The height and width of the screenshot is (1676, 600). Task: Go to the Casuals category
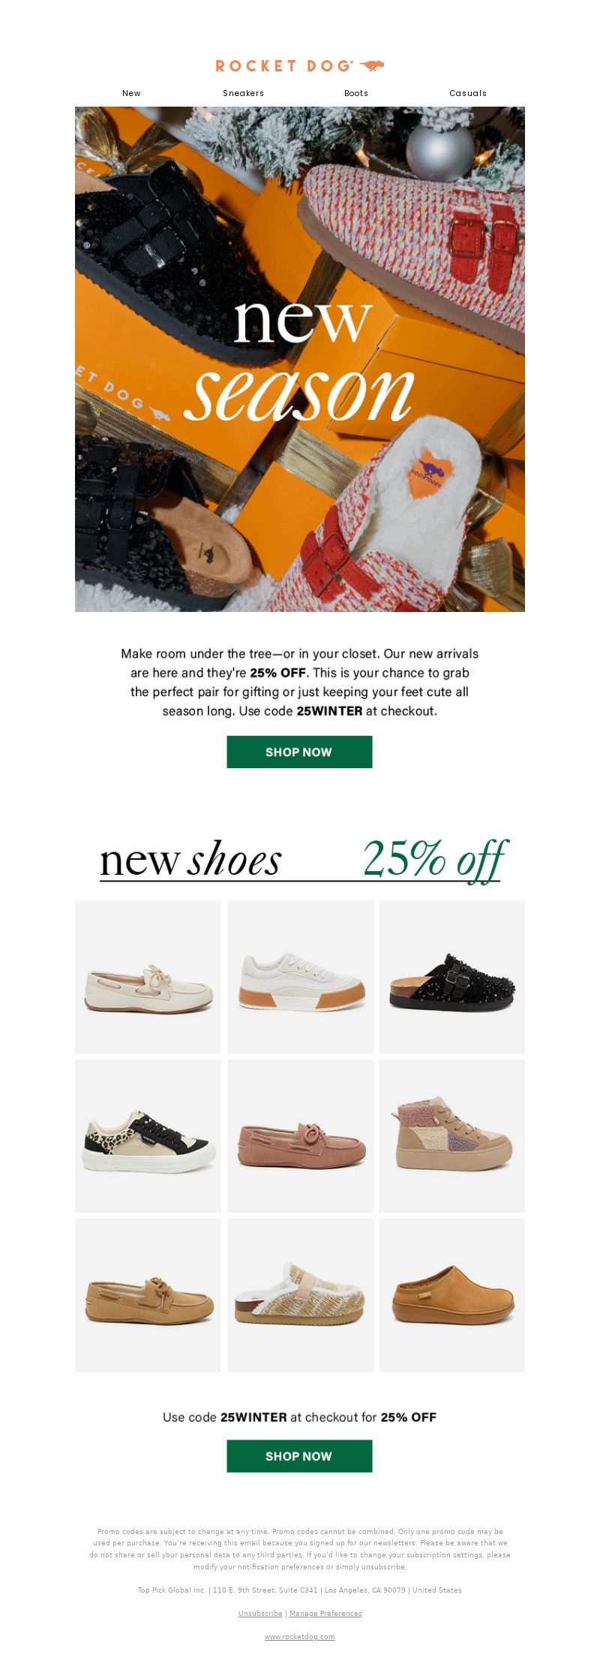(x=468, y=93)
